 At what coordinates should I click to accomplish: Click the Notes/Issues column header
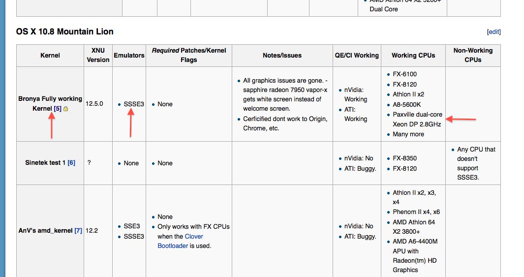tap(282, 56)
